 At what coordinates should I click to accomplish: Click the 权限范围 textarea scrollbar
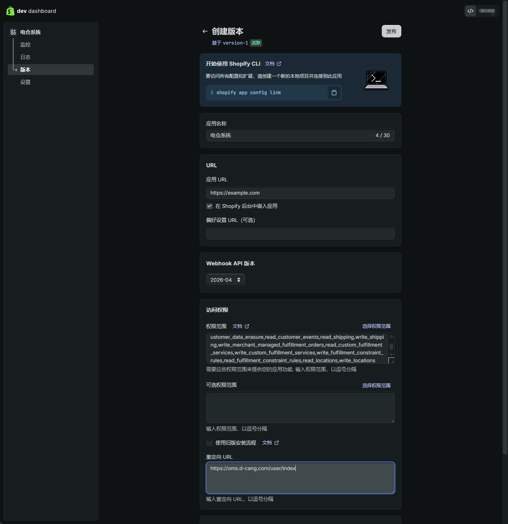(x=391, y=347)
